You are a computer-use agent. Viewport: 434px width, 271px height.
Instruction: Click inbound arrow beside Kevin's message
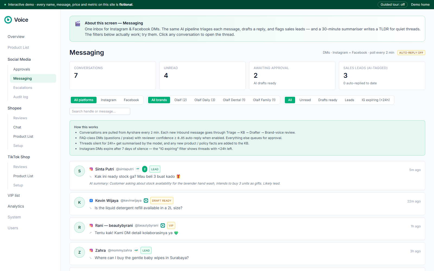coord(91,208)
